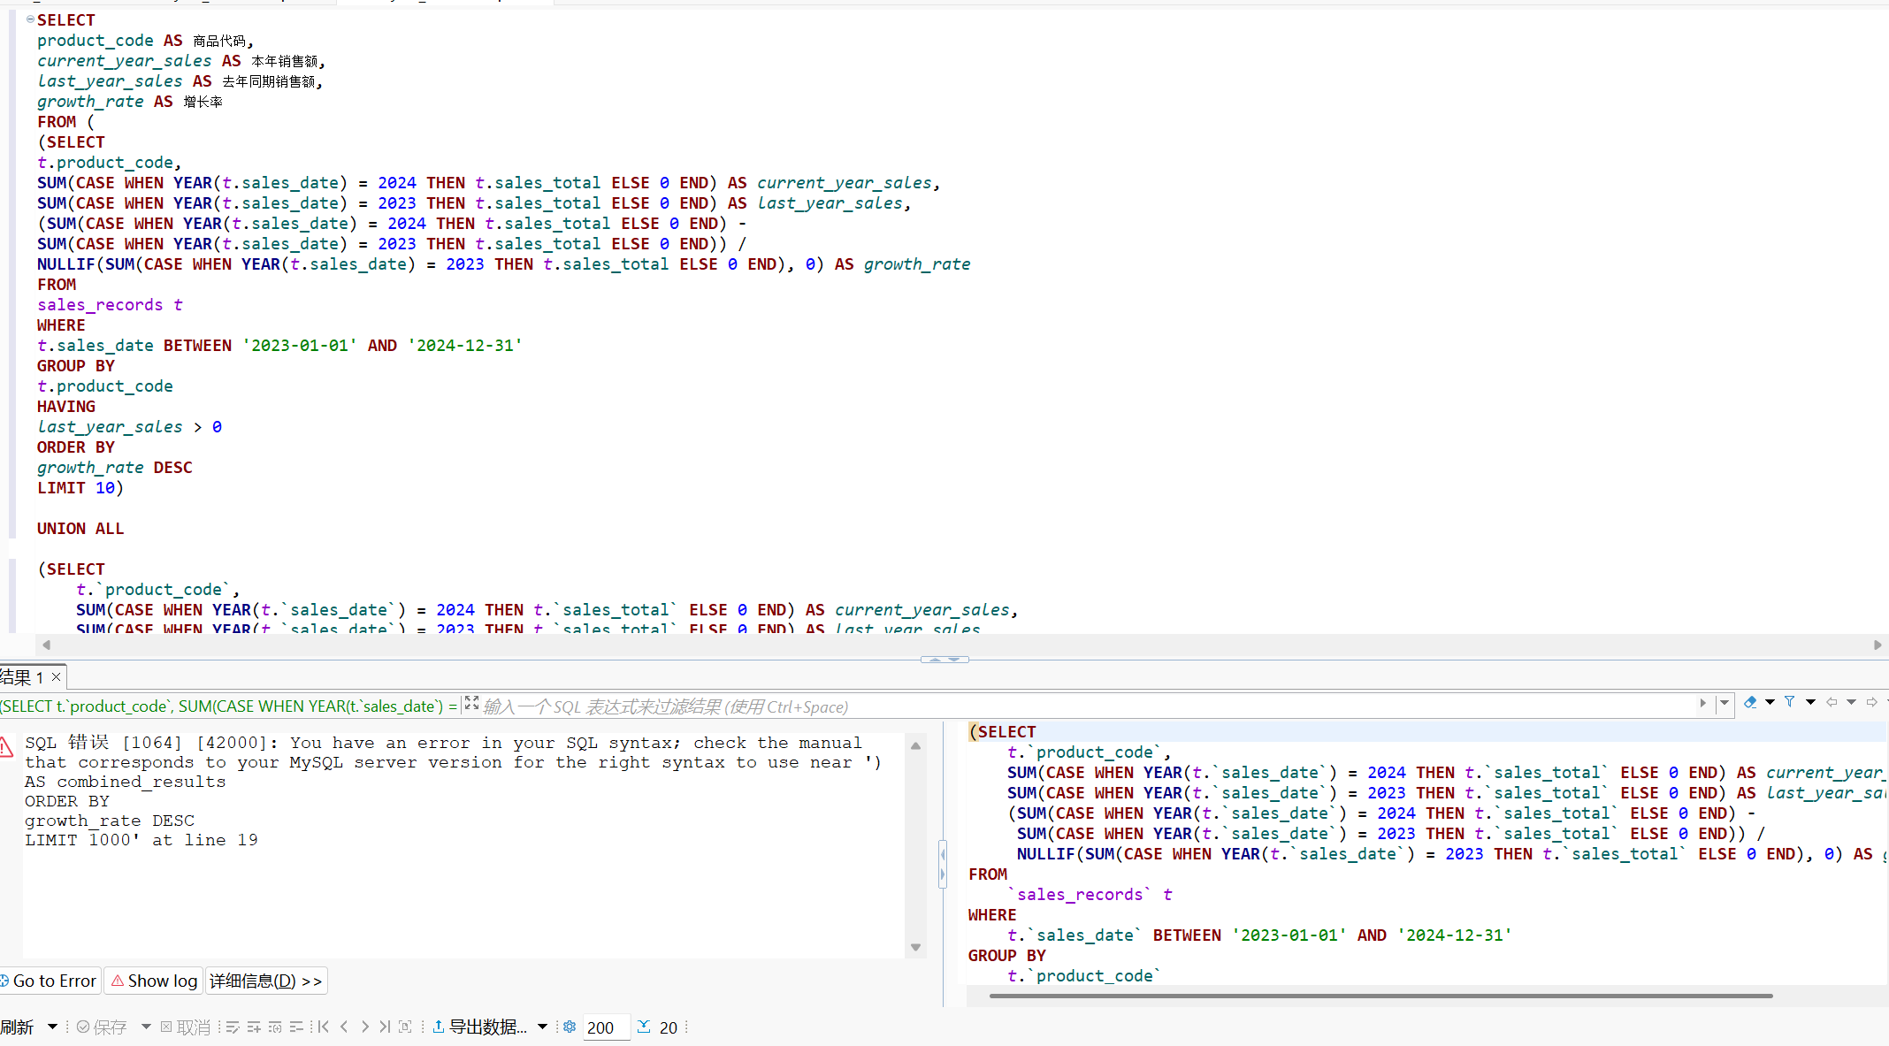
Task: Click the editor horizontal scrollbar right arrow
Action: point(1877,645)
